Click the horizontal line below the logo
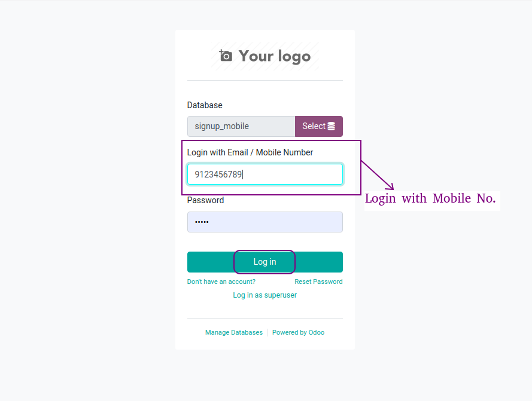Image resolution: width=532 pixels, height=401 pixels. (265, 80)
